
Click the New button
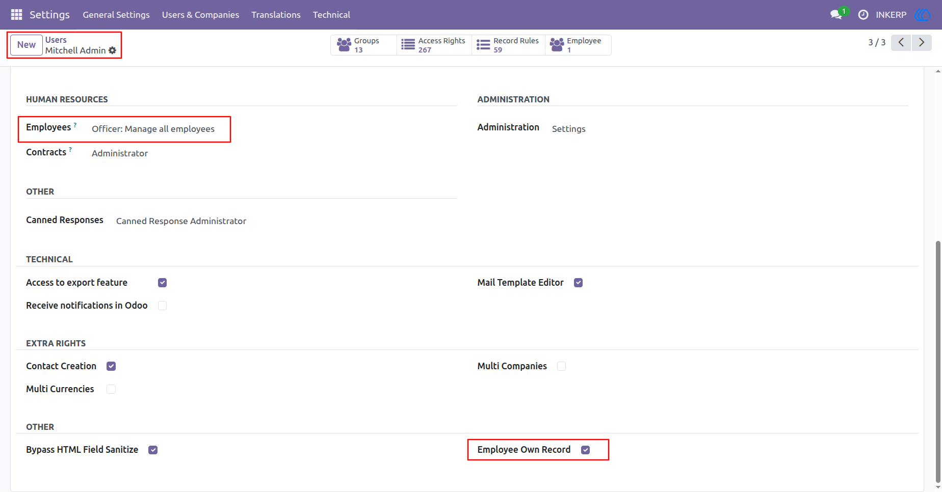[x=27, y=45]
